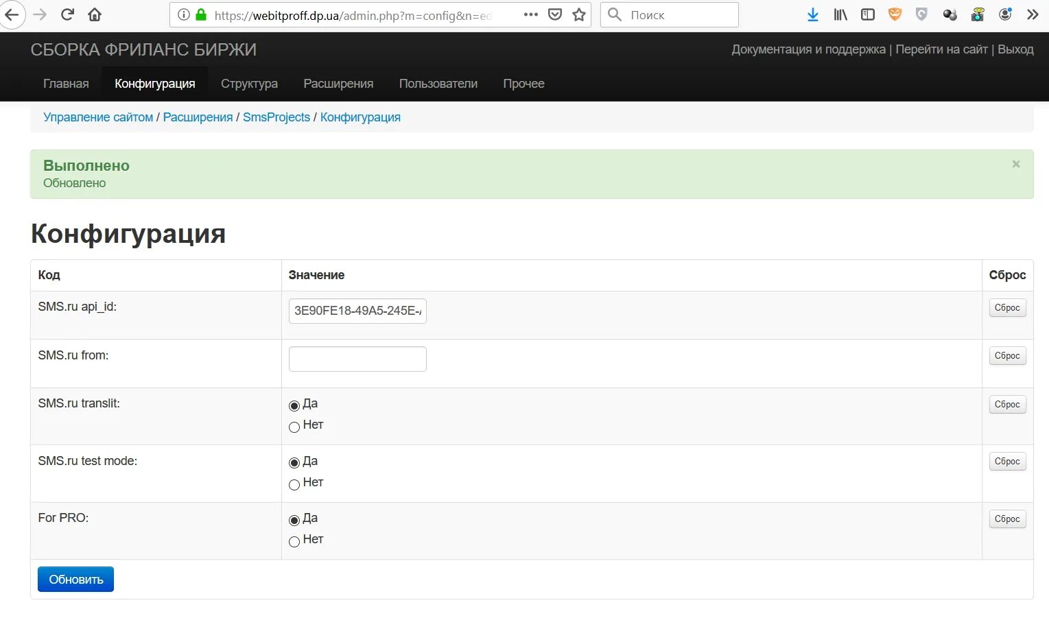Open the Структура menu item
1049x618 pixels.
tap(249, 84)
